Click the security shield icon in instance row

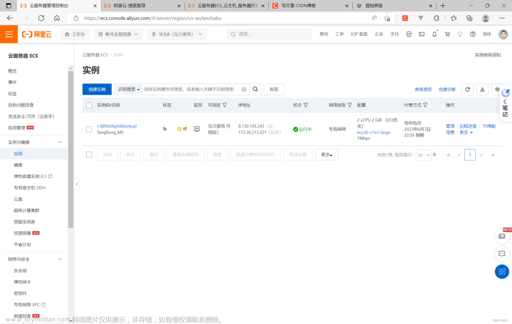pos(179,129)
